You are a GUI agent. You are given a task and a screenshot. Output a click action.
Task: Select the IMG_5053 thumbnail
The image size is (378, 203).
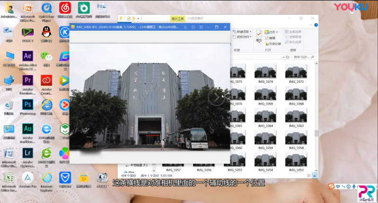[296, 162]
